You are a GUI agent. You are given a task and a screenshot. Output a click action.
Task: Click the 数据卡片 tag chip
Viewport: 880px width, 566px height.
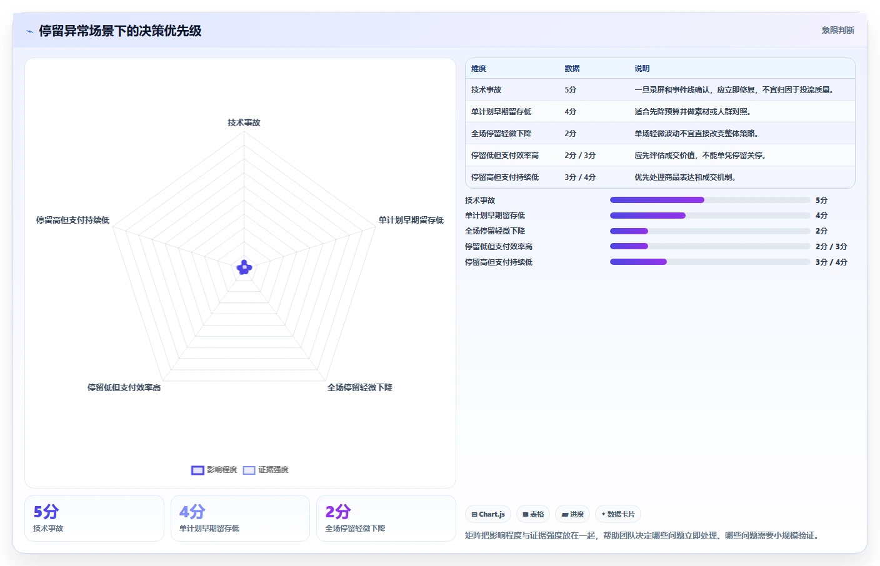coord(618,514)
